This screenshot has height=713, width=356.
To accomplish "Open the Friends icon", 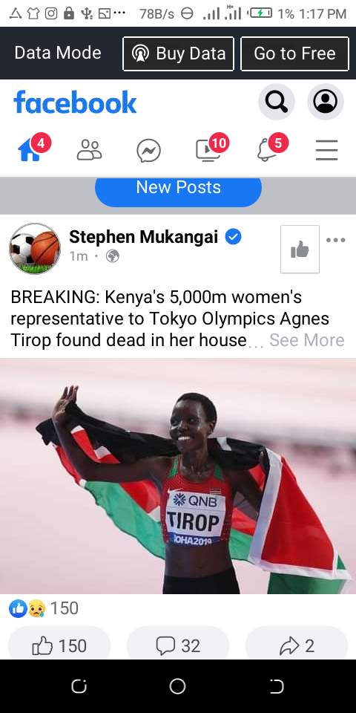I will point(90,150).
